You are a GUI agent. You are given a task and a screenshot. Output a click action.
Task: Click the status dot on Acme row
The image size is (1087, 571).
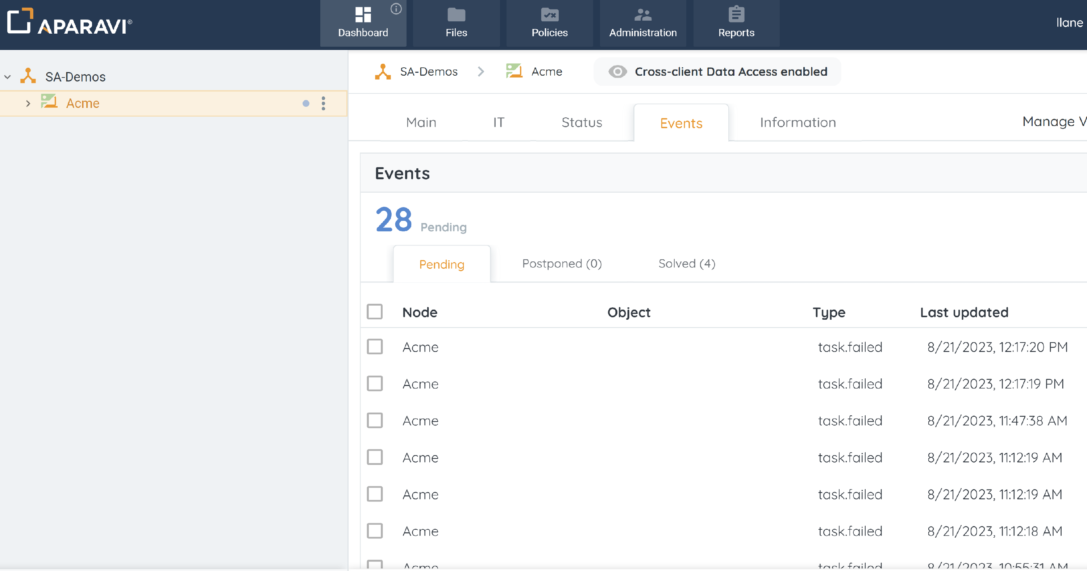coord(306,103)
